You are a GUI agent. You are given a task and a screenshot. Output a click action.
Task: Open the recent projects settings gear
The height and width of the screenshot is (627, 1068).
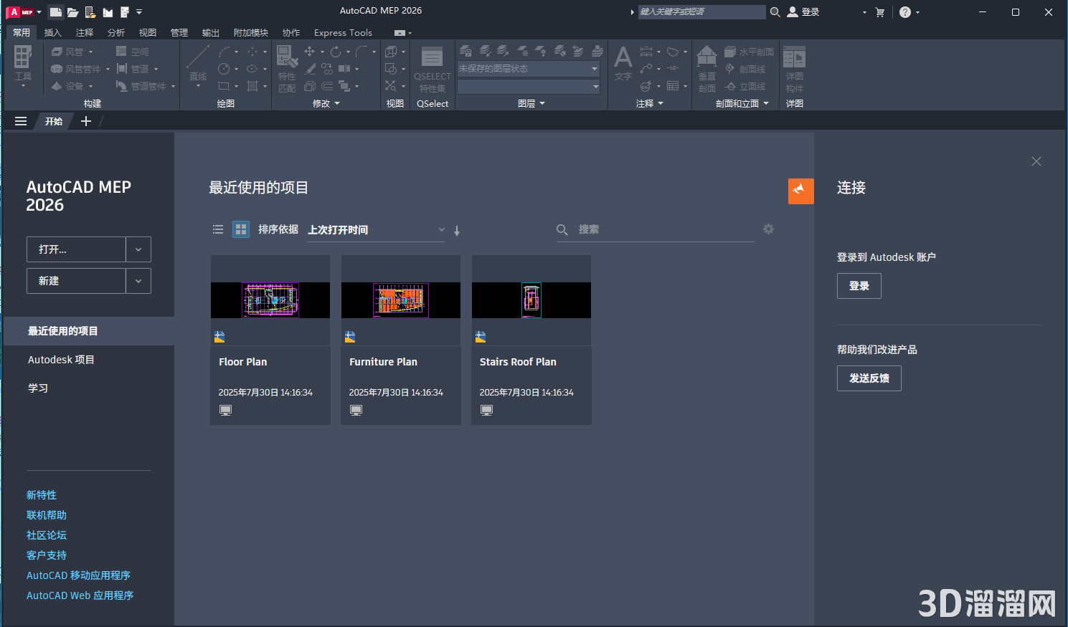pyautogui.click(x=768, y=229)
